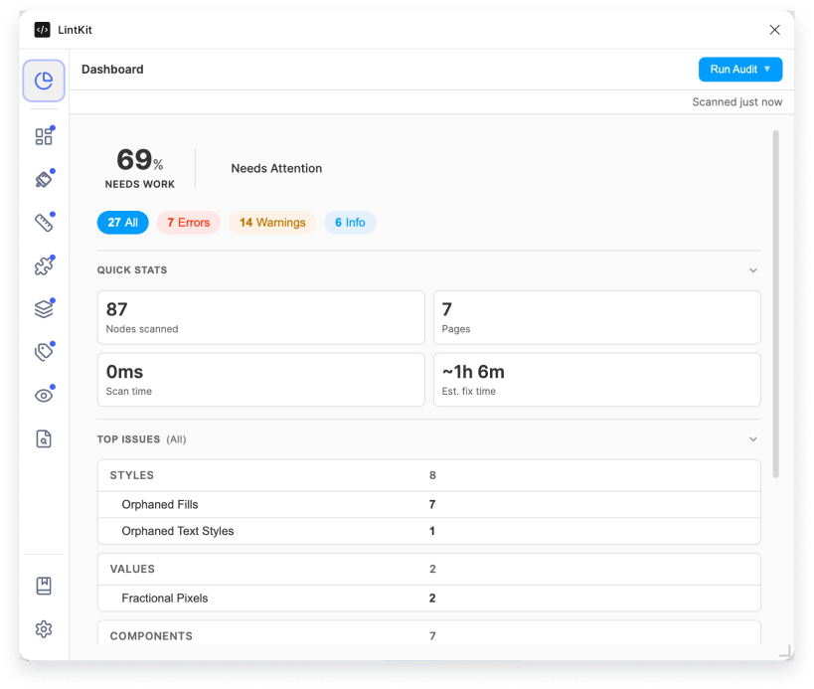The width and height of the screenshot is (814, 689).
Task: Show only the 14 Warnings
Action: point(271,222)
